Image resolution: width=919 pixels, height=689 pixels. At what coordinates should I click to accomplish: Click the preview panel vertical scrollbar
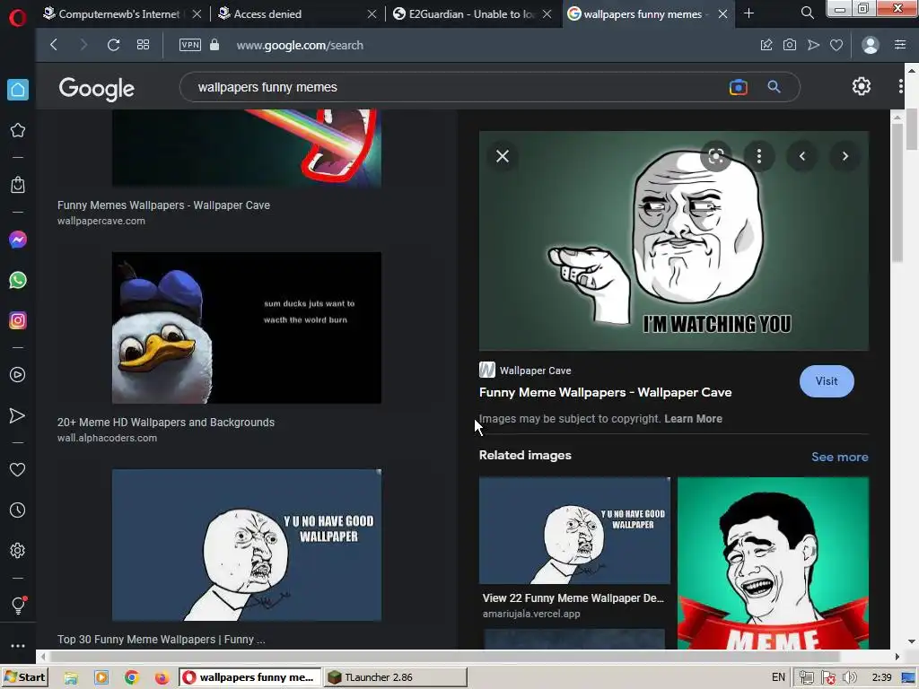(x=897, y=194)
